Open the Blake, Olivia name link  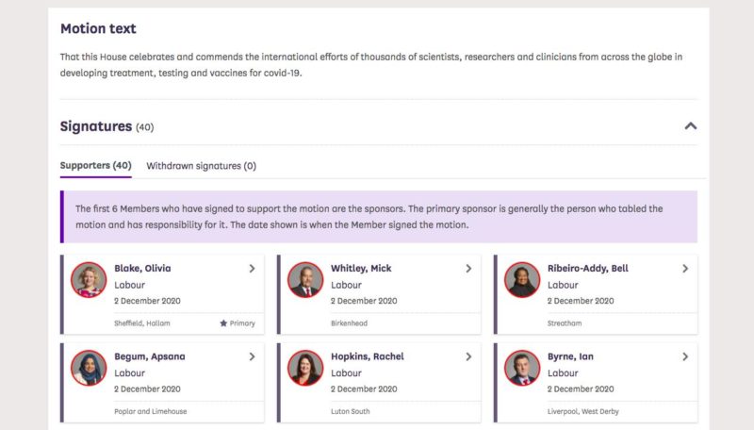point(142,269)
